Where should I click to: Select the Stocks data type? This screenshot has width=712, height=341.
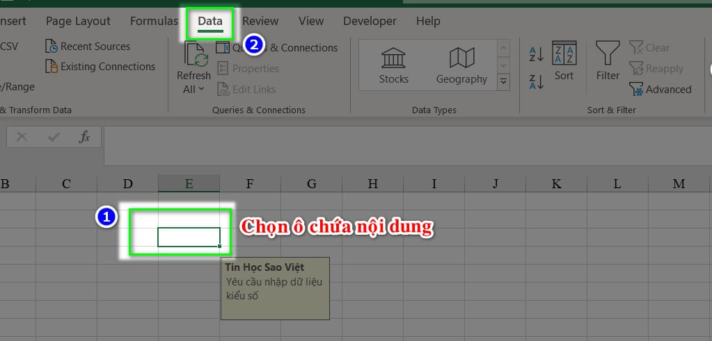tap(394, 66)
